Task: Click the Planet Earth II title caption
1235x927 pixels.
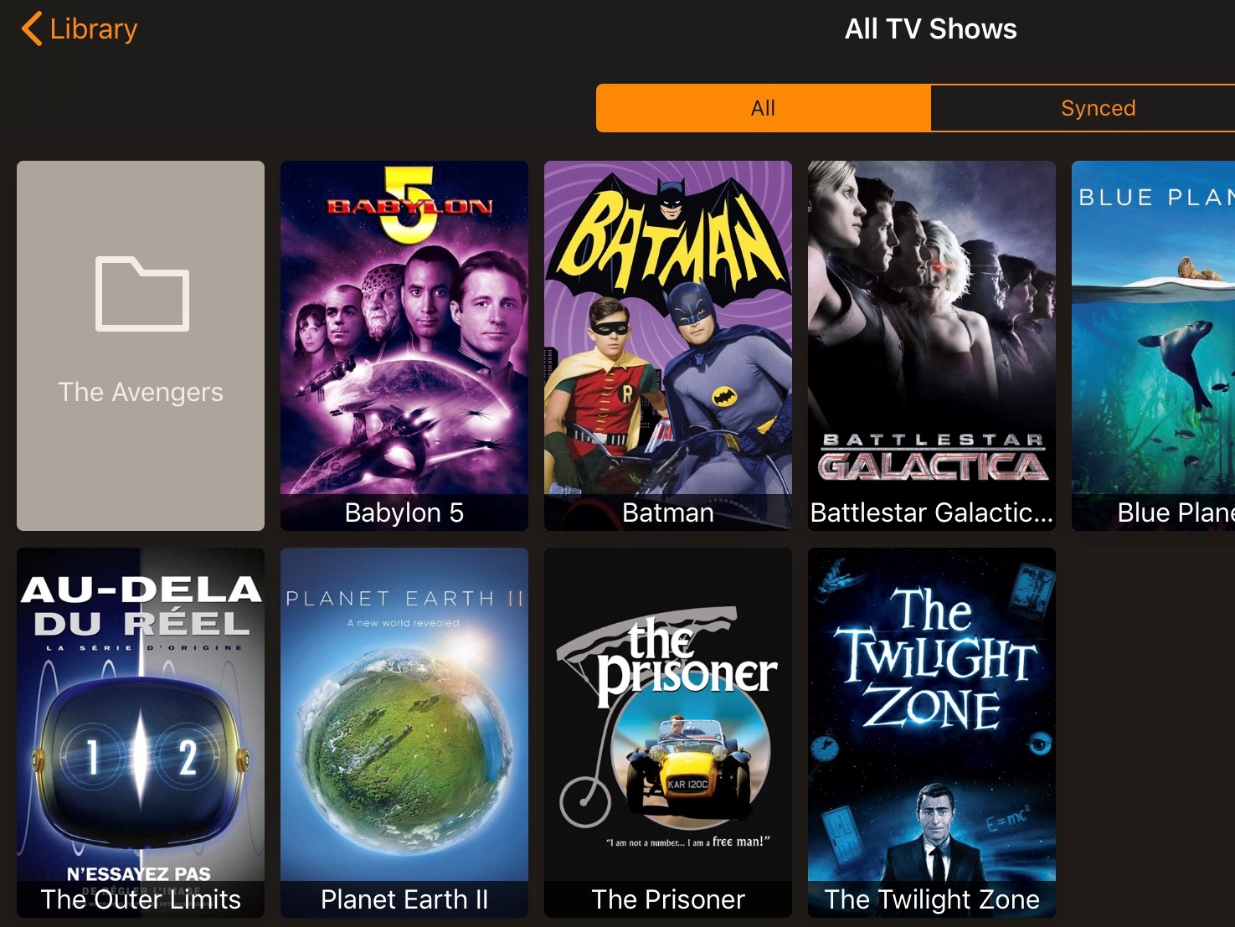Action: [x=404, y=899]
